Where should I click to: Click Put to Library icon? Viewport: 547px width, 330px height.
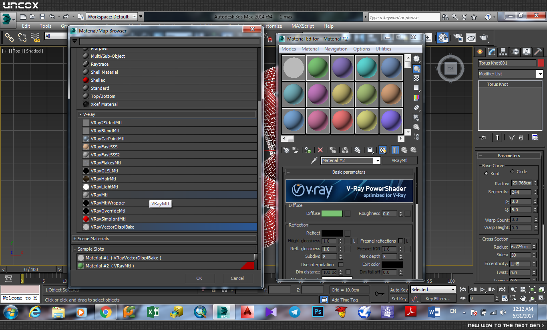[x=357, y=150]
